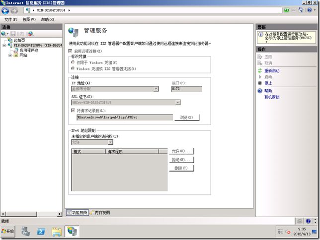Click the green refresh icon in address bar
320x240 pixels.
(287, 10)
